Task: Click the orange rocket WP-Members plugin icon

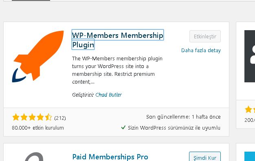Action: tap(38, 56)
